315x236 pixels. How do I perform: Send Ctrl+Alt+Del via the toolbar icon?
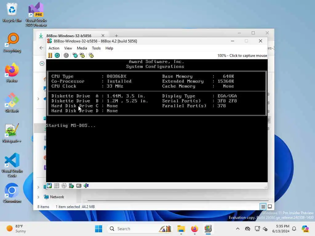point(75,55)
